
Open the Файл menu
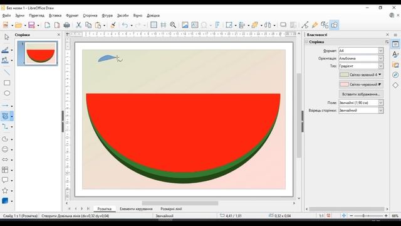click(6, 15)
